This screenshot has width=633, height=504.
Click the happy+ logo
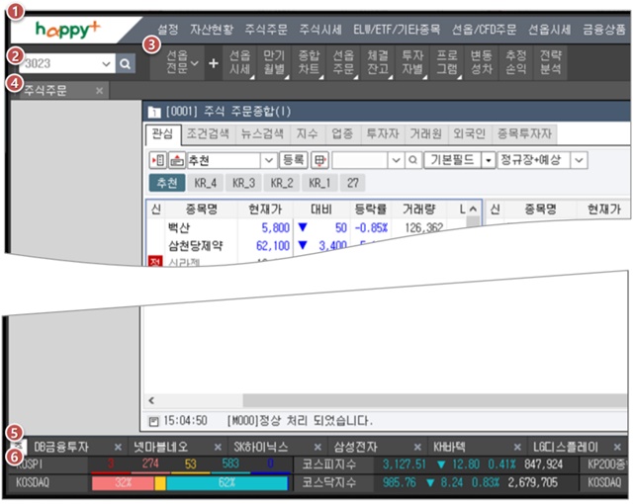coord(67,30)
